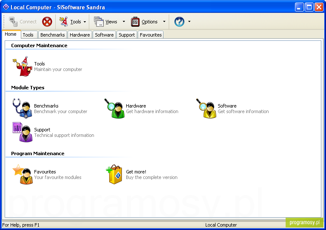326x230 pixels.
Task: Click the Views windows toolbar icon
Action: coord(99,22)
